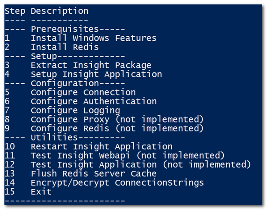Click 'Configure Redis (not implemented)' line
This screenshot has height=210, width=267.
(117, 129)
